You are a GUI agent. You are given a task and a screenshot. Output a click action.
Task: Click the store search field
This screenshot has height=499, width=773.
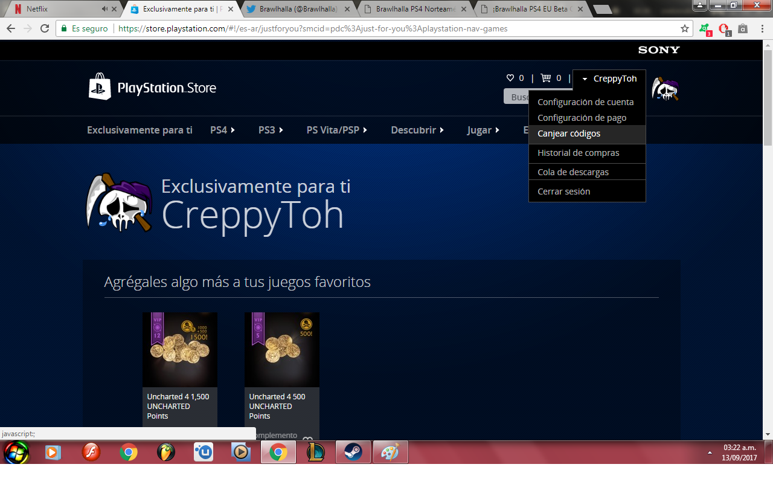click(516, 97)
